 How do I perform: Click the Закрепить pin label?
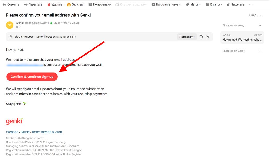pos(238,4)
